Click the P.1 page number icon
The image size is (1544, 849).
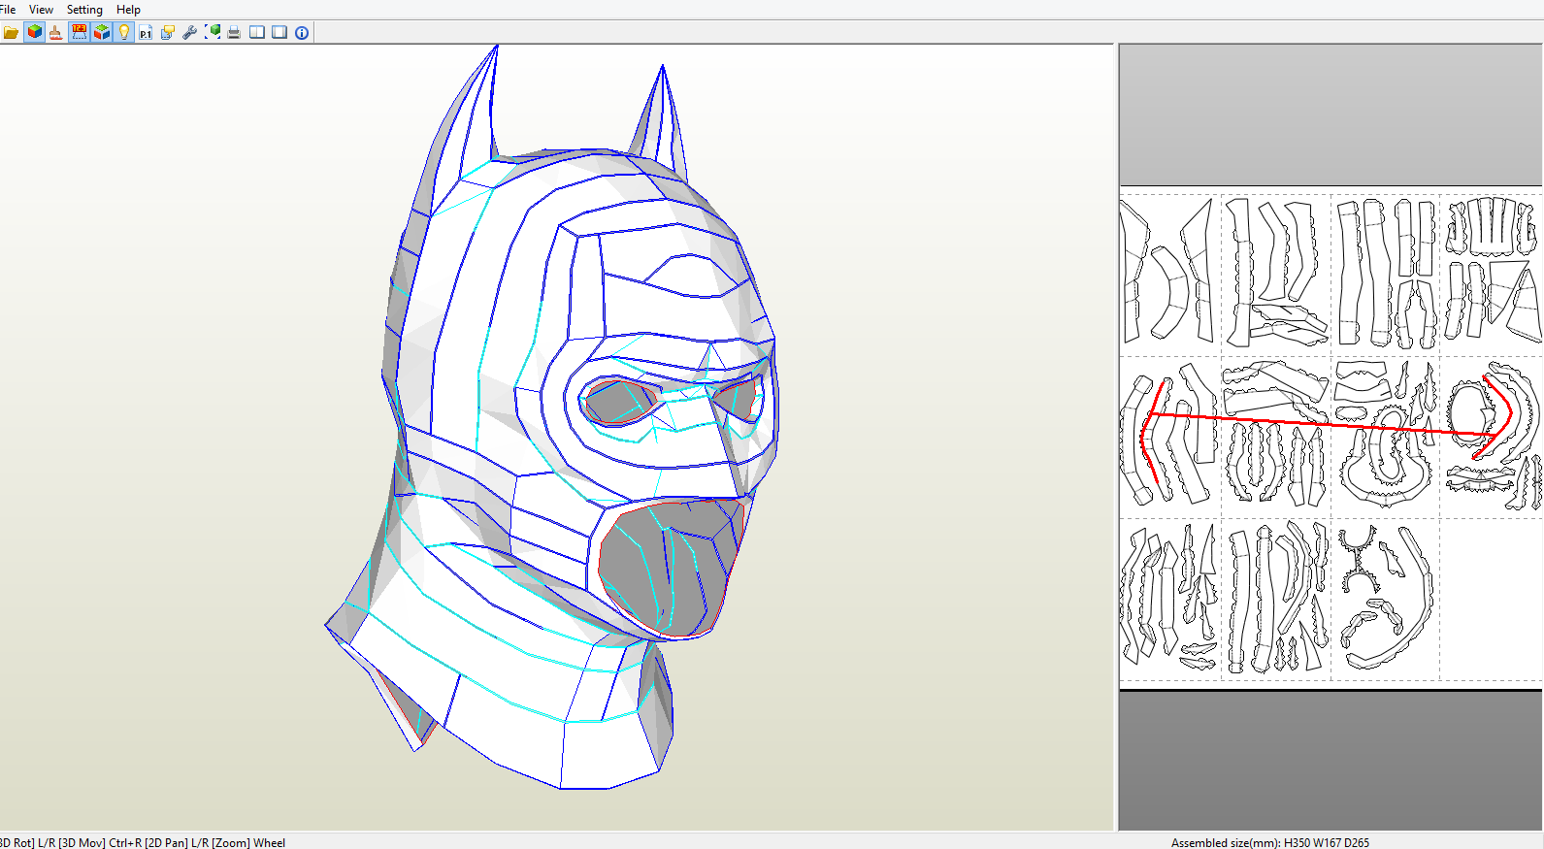[146, 32]
